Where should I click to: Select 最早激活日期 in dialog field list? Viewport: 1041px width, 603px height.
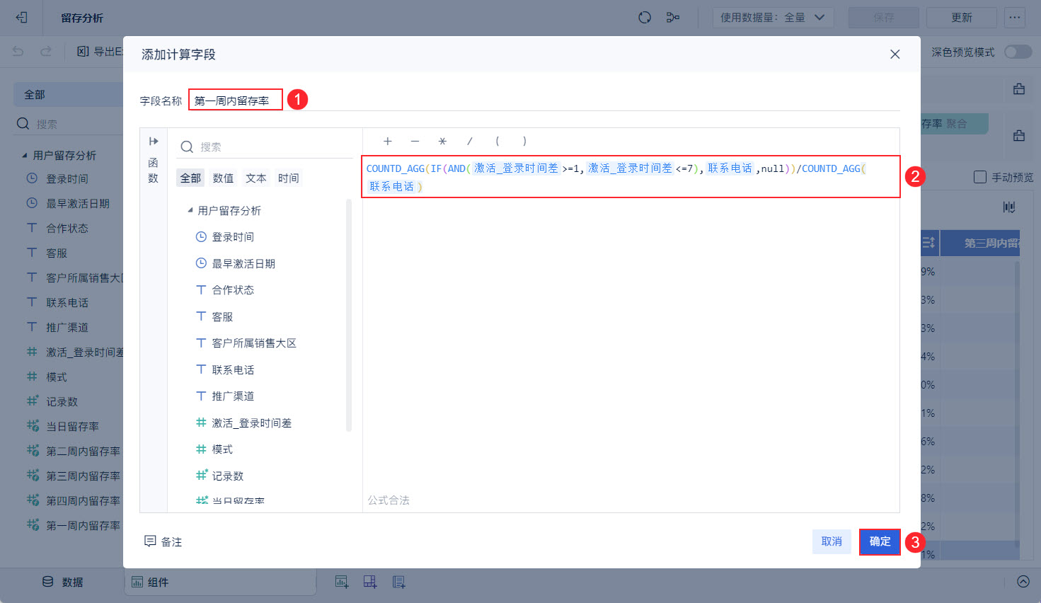(243, 263)
